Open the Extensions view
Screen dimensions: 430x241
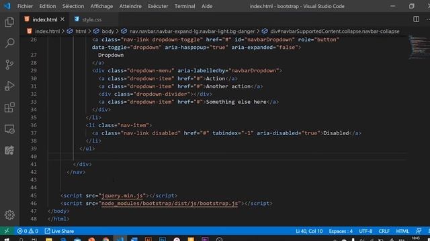point(9,107)
